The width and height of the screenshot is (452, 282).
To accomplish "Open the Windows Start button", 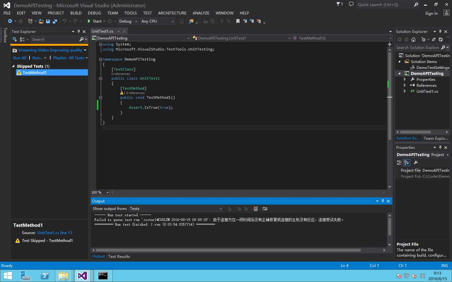I will (8, 276).
